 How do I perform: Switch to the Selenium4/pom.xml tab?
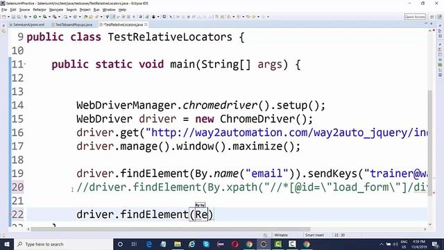pos(27,25)
